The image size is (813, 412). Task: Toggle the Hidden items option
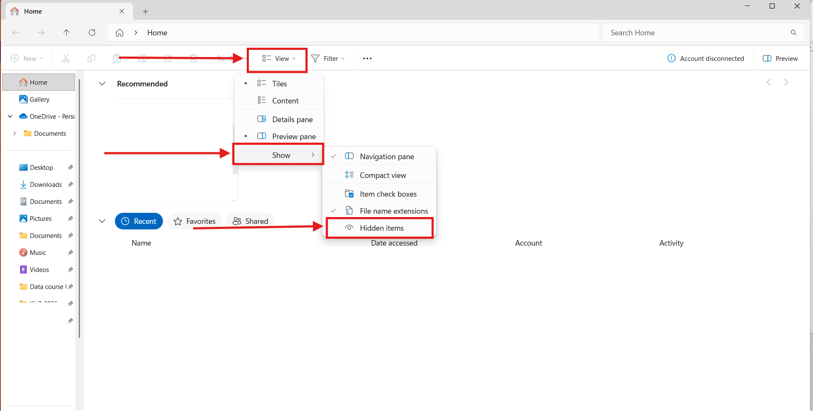(x=381, y=228)
